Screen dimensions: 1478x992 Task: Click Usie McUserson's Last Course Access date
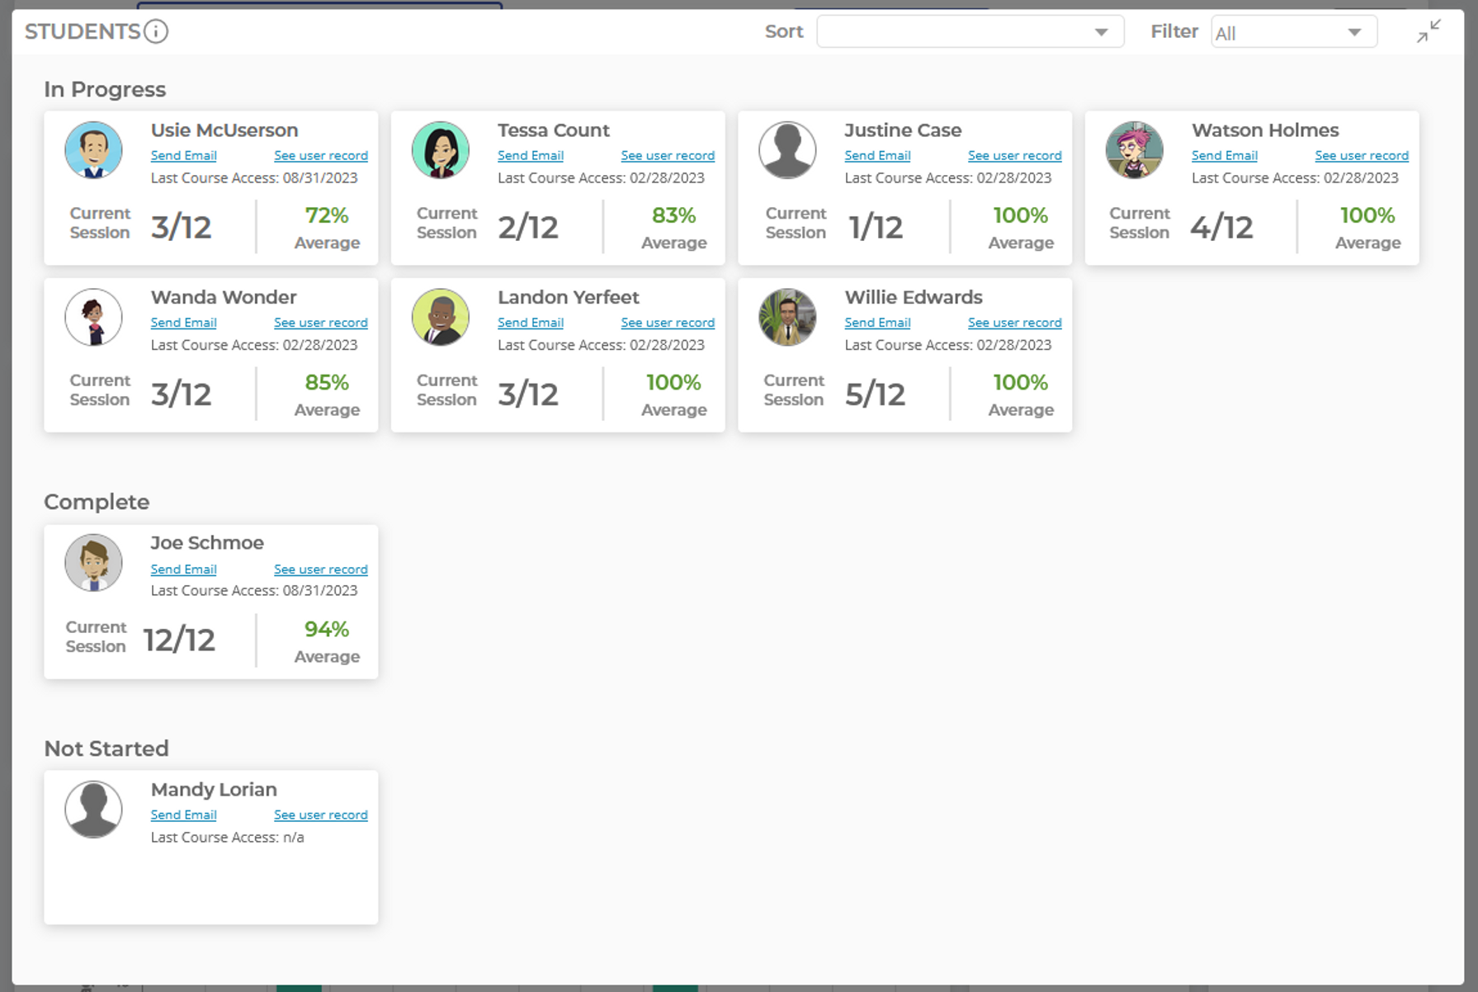254,178
